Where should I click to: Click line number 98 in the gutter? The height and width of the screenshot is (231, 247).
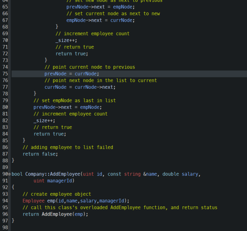[x=5, y=228]
